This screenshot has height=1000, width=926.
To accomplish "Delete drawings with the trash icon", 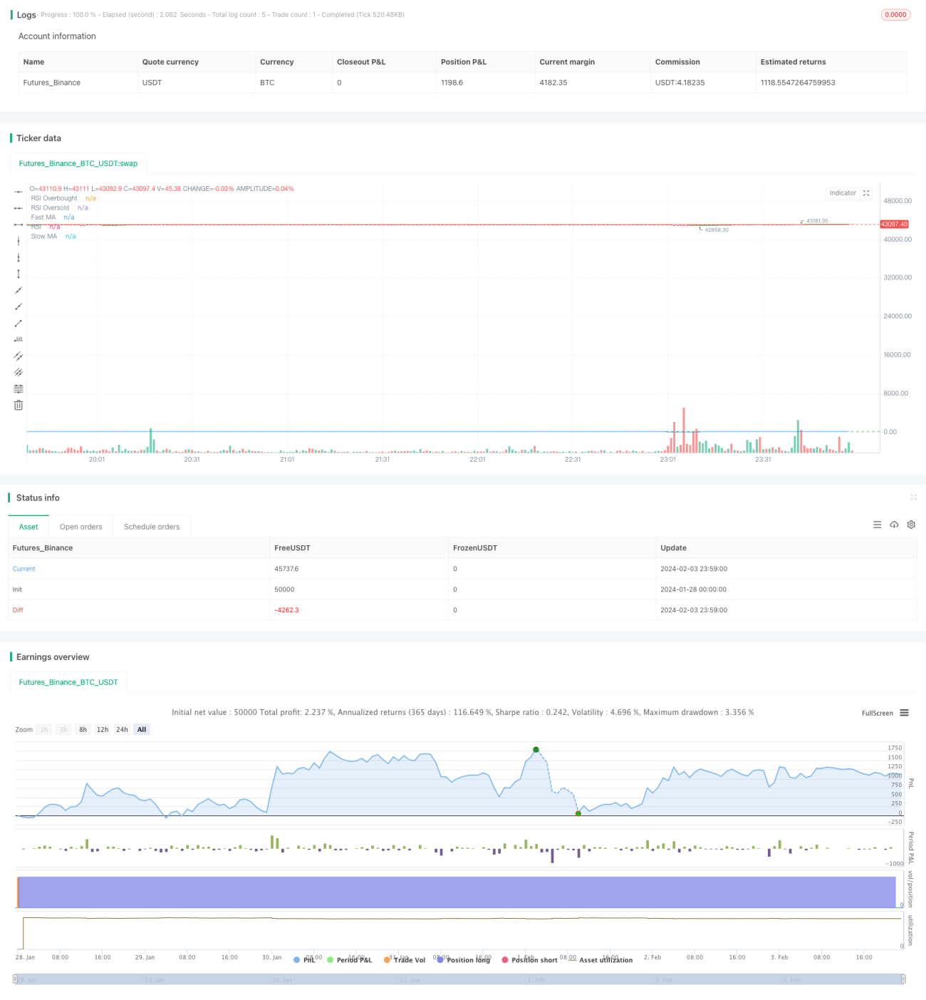I will click(x=19, y=405).
